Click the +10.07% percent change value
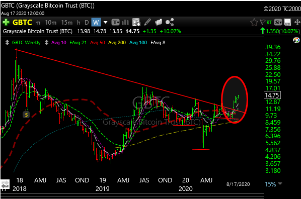 pyautogui.click(x=170, y=31)
